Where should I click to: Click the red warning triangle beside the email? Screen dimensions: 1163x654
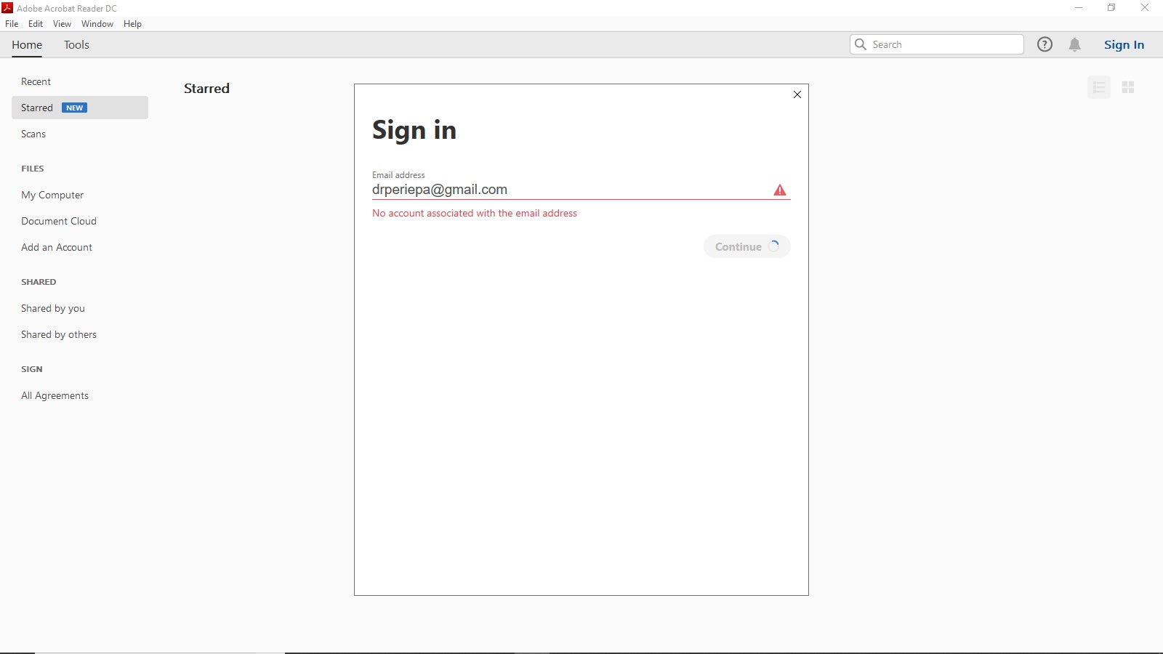coord(779,190)
